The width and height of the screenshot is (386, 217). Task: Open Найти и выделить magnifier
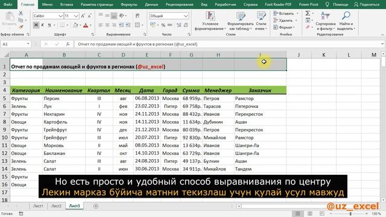346,21
